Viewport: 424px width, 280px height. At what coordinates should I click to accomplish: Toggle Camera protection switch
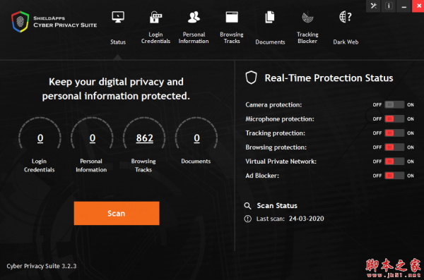(x=394, y=105)
